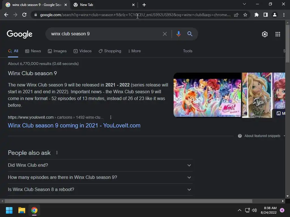This screenshot has width=290, height=217.
Task: Open the network tray icon
Action: pyautogui.click(x=247, y=210)
